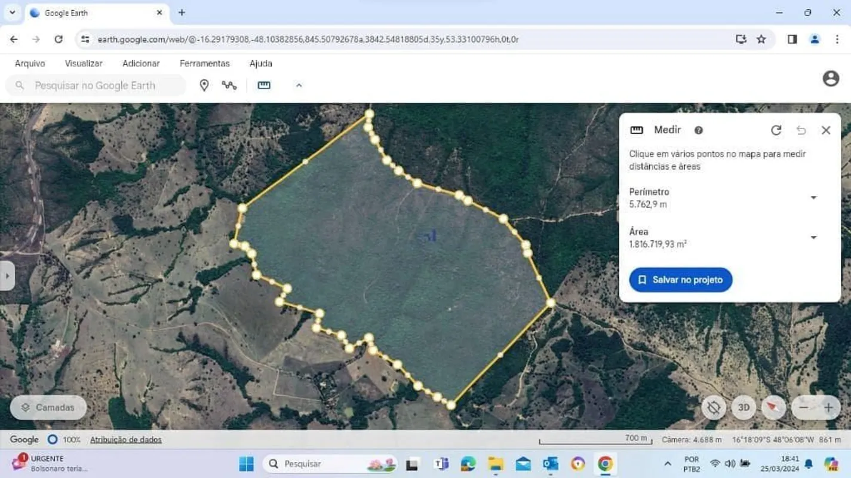Select the placemark pin tool
851x478 pixels.
pos(204,85)
